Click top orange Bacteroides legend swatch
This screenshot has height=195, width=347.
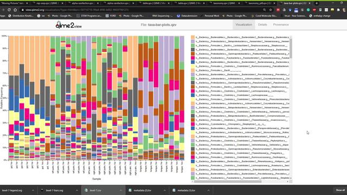193,37
